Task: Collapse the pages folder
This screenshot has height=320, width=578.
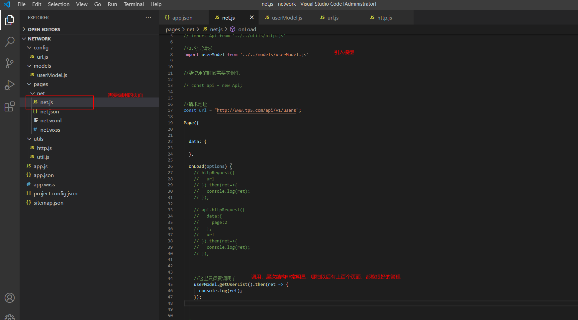Action: click(x=29, y=84)
